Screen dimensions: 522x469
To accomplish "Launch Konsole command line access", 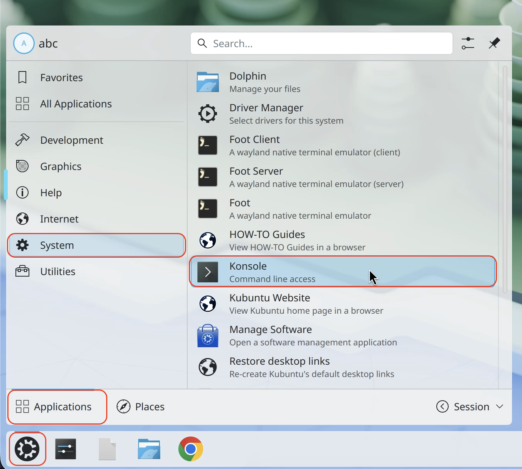I will pyautogui.click(x=343, y=272).
